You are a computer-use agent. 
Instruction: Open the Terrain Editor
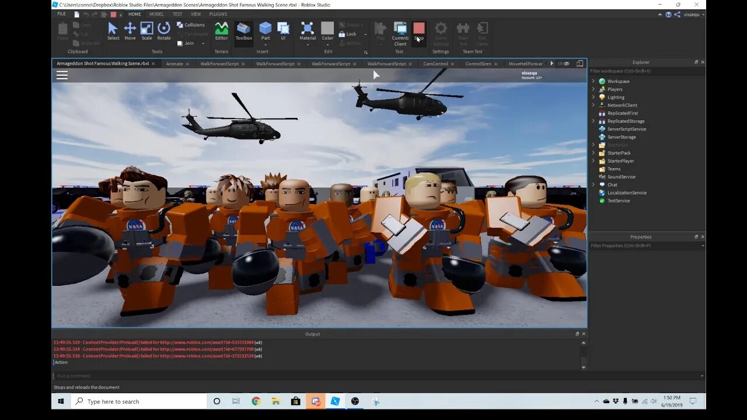tap(221, 32)
